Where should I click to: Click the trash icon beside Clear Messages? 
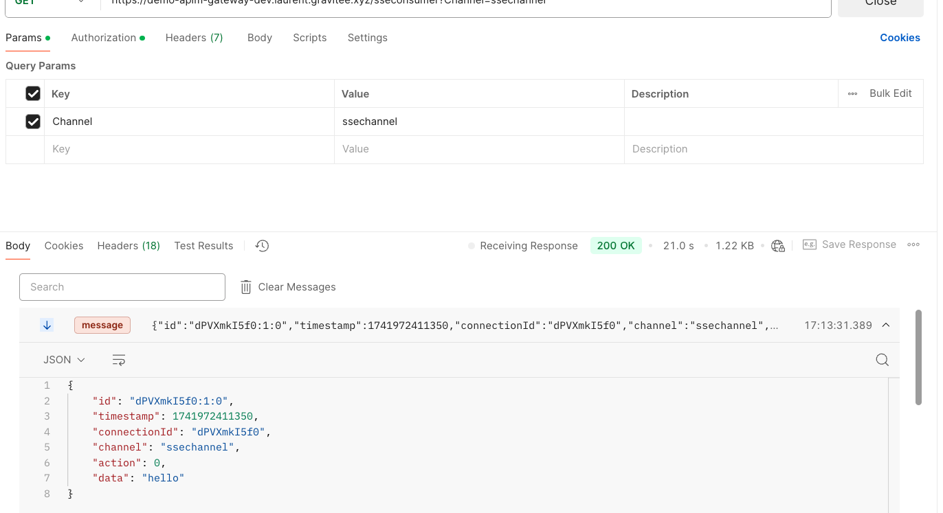pyautogui.click(x=245, y=287)
